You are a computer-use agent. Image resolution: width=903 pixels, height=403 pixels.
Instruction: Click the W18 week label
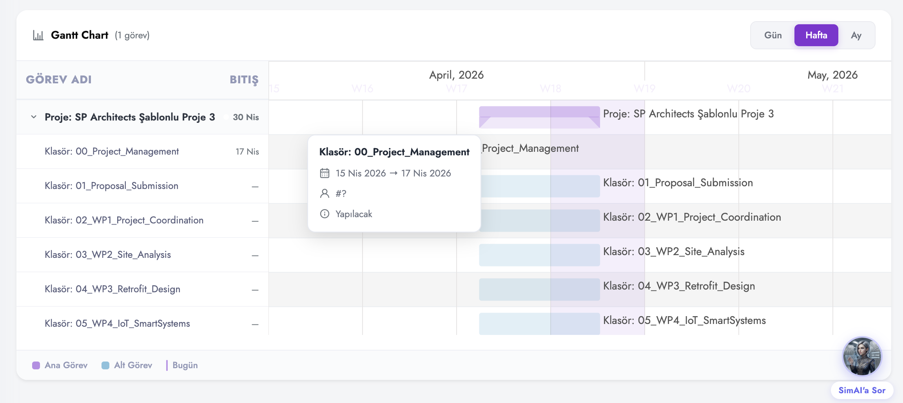[550, 89]
